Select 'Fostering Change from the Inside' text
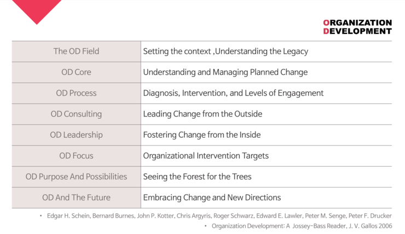Screen dimensions: 405x234 pos(202,135)
